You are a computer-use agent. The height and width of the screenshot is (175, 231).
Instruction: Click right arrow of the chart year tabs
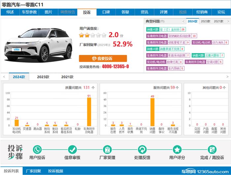point(227,77)
